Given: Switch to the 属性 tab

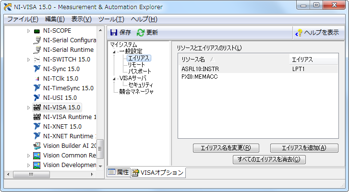Looking at the screenshot, I should click(x=119, y=172).
